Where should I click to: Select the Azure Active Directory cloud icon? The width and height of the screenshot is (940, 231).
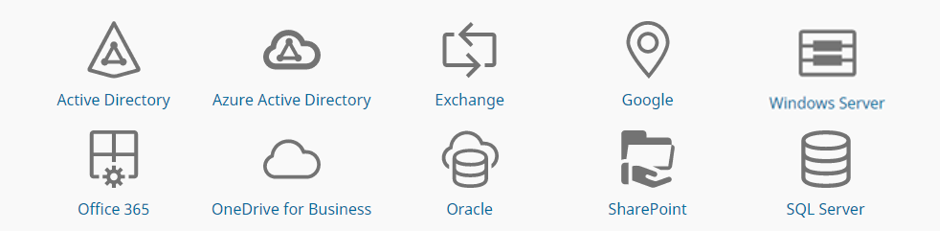coord(292,50)
